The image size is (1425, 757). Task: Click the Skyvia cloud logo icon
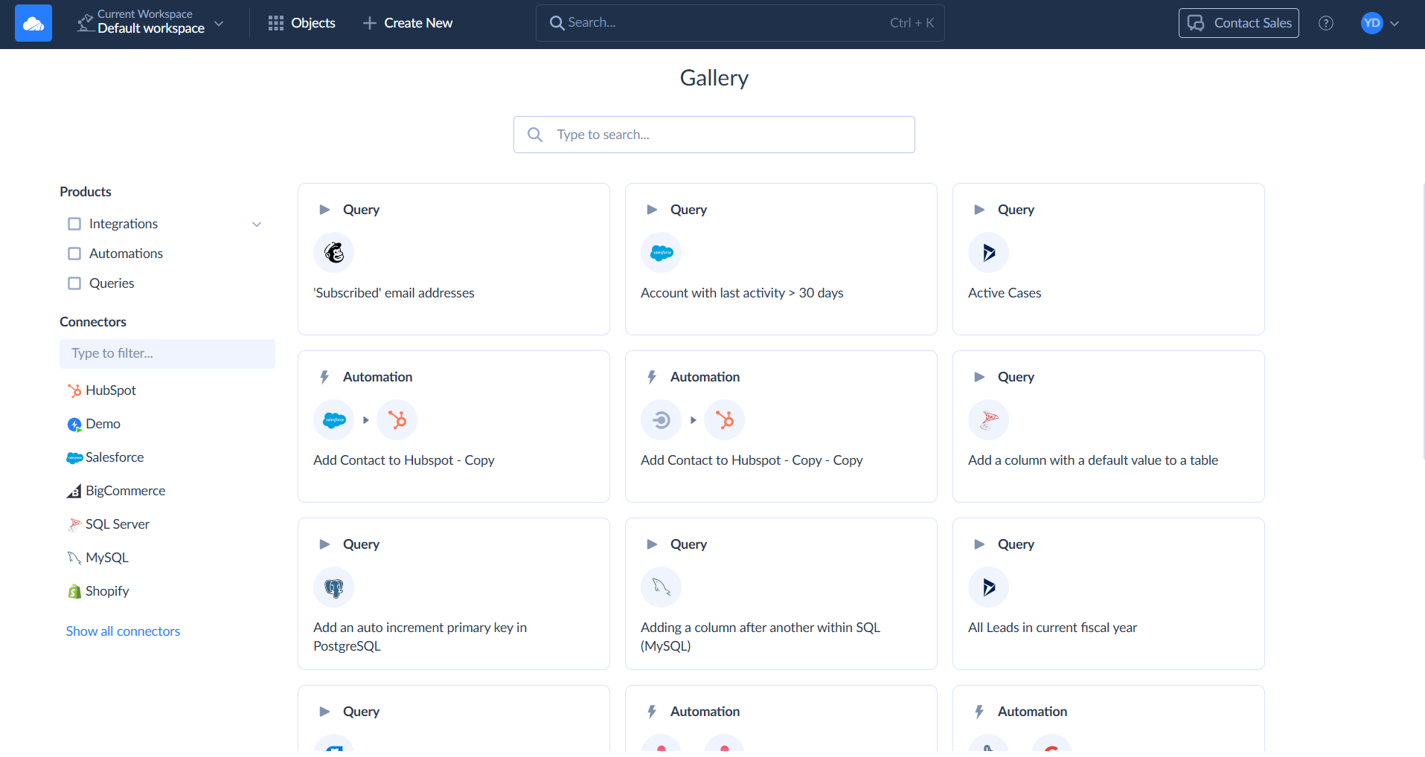(x=33, y=23)
